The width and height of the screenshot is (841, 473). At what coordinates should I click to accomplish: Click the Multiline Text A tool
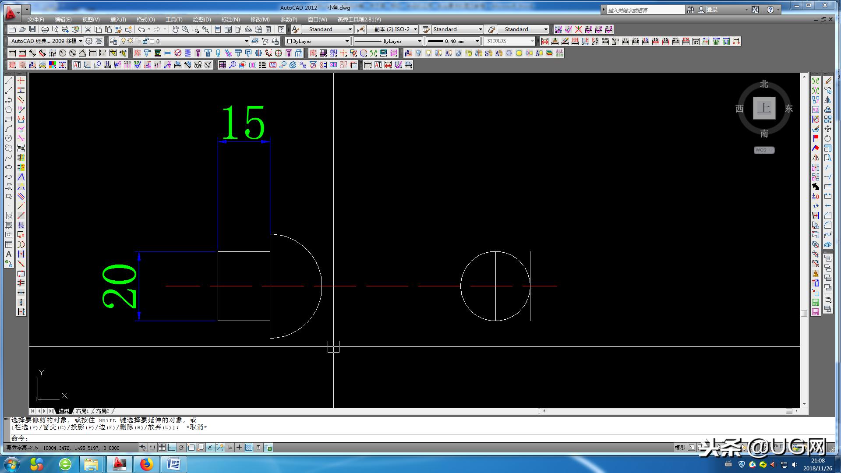tap(8, 254)
